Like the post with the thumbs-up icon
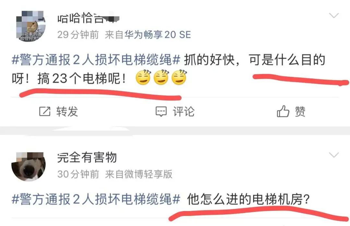This screenshot has width=350, height=226. (283, 111)
